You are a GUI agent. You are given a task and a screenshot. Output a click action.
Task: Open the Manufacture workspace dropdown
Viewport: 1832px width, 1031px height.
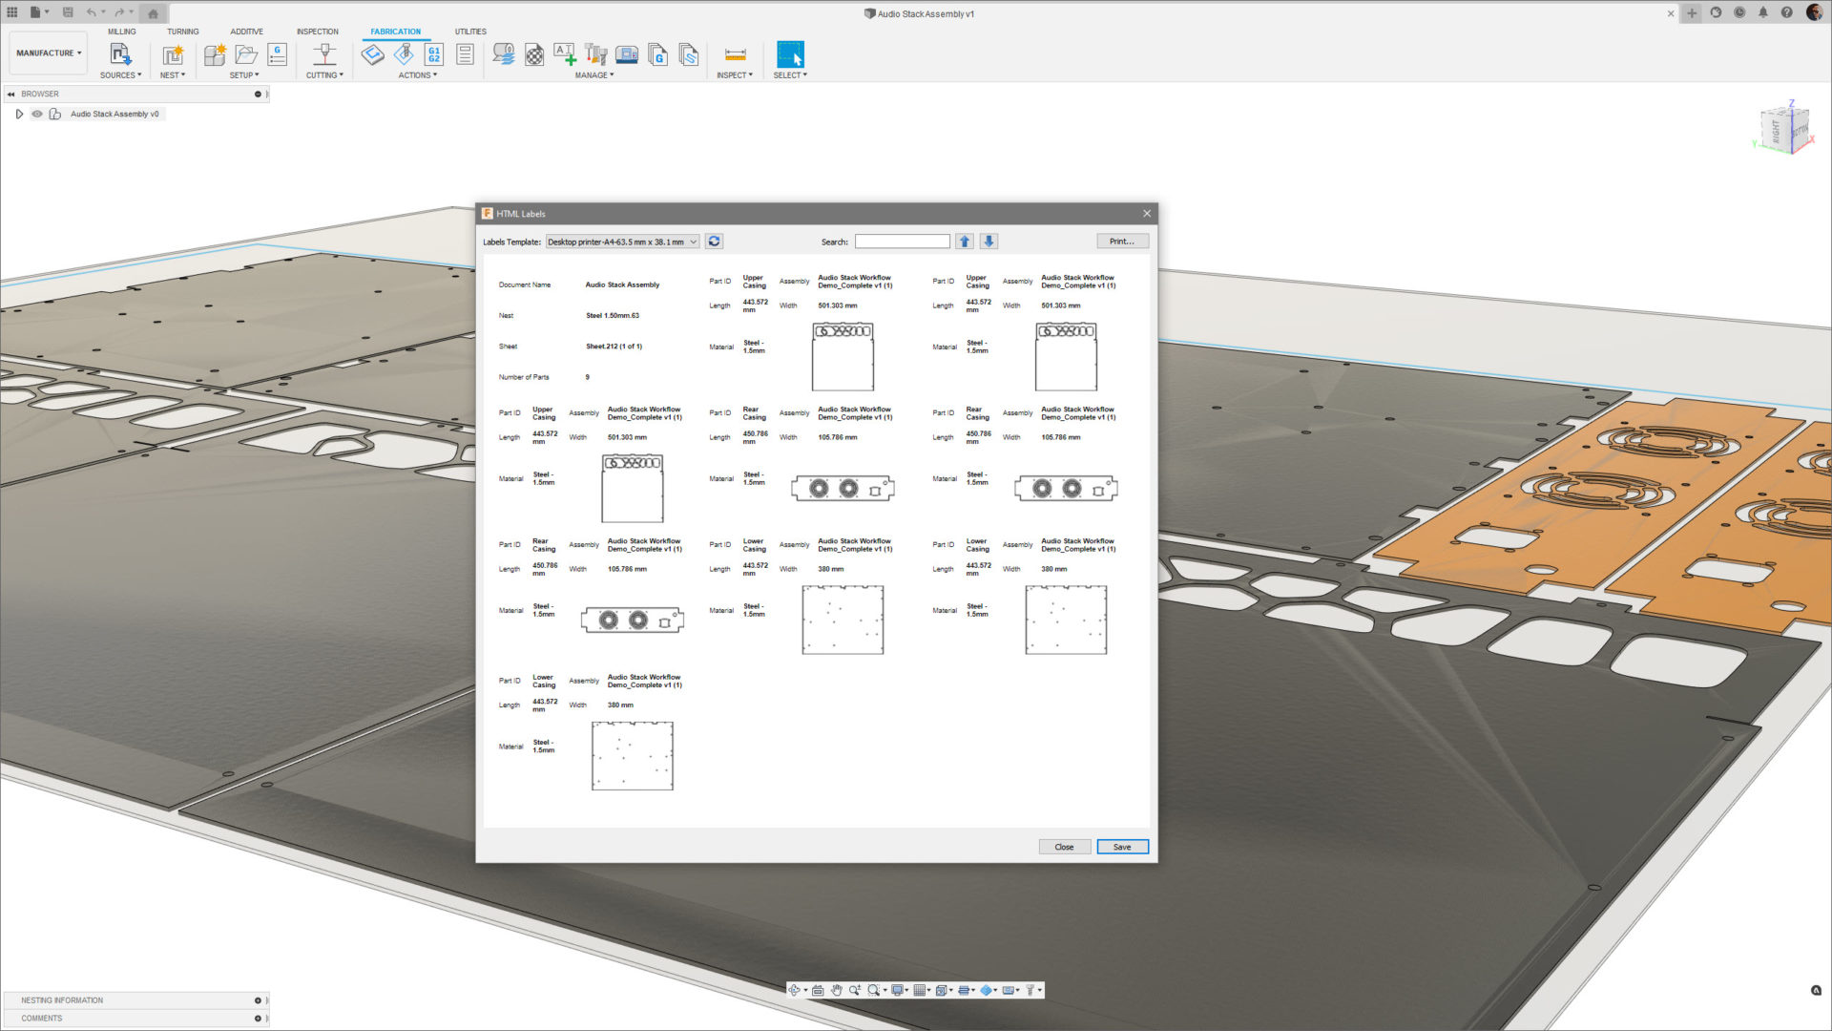click(48, 53)
